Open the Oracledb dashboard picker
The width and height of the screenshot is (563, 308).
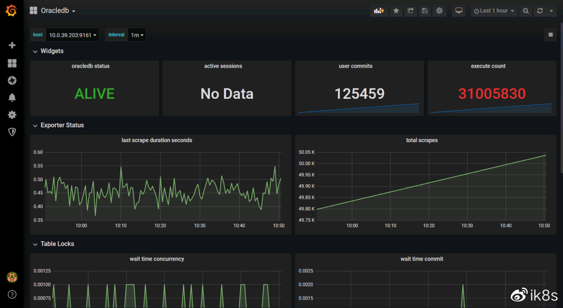tap(53, 11)
